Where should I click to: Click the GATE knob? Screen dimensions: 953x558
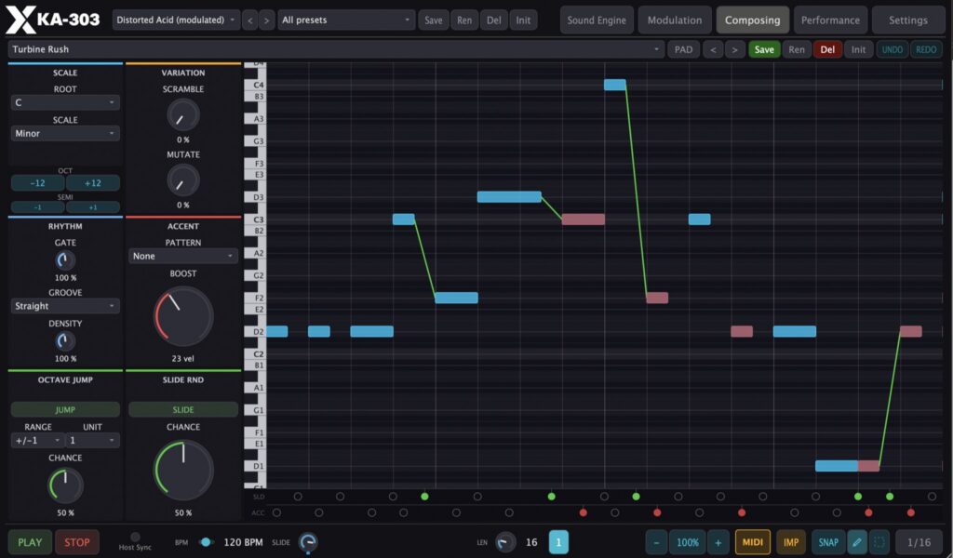tap(65, 259)
